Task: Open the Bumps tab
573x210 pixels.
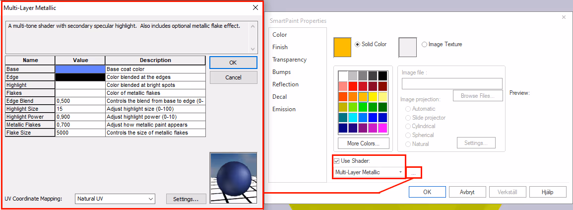Action: [x=281, y=72]
